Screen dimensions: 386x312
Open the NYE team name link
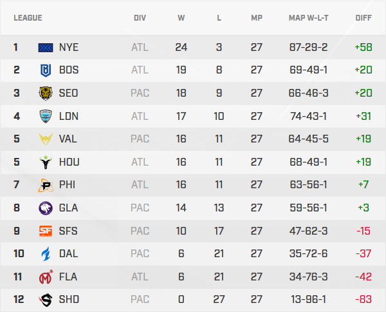coord(68,47)
